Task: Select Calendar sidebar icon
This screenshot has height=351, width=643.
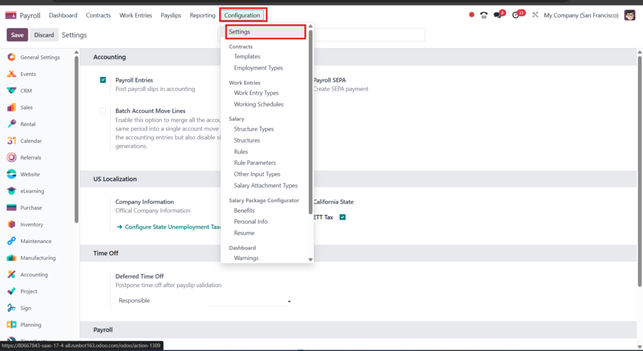Action: click(x=11, y=141)
